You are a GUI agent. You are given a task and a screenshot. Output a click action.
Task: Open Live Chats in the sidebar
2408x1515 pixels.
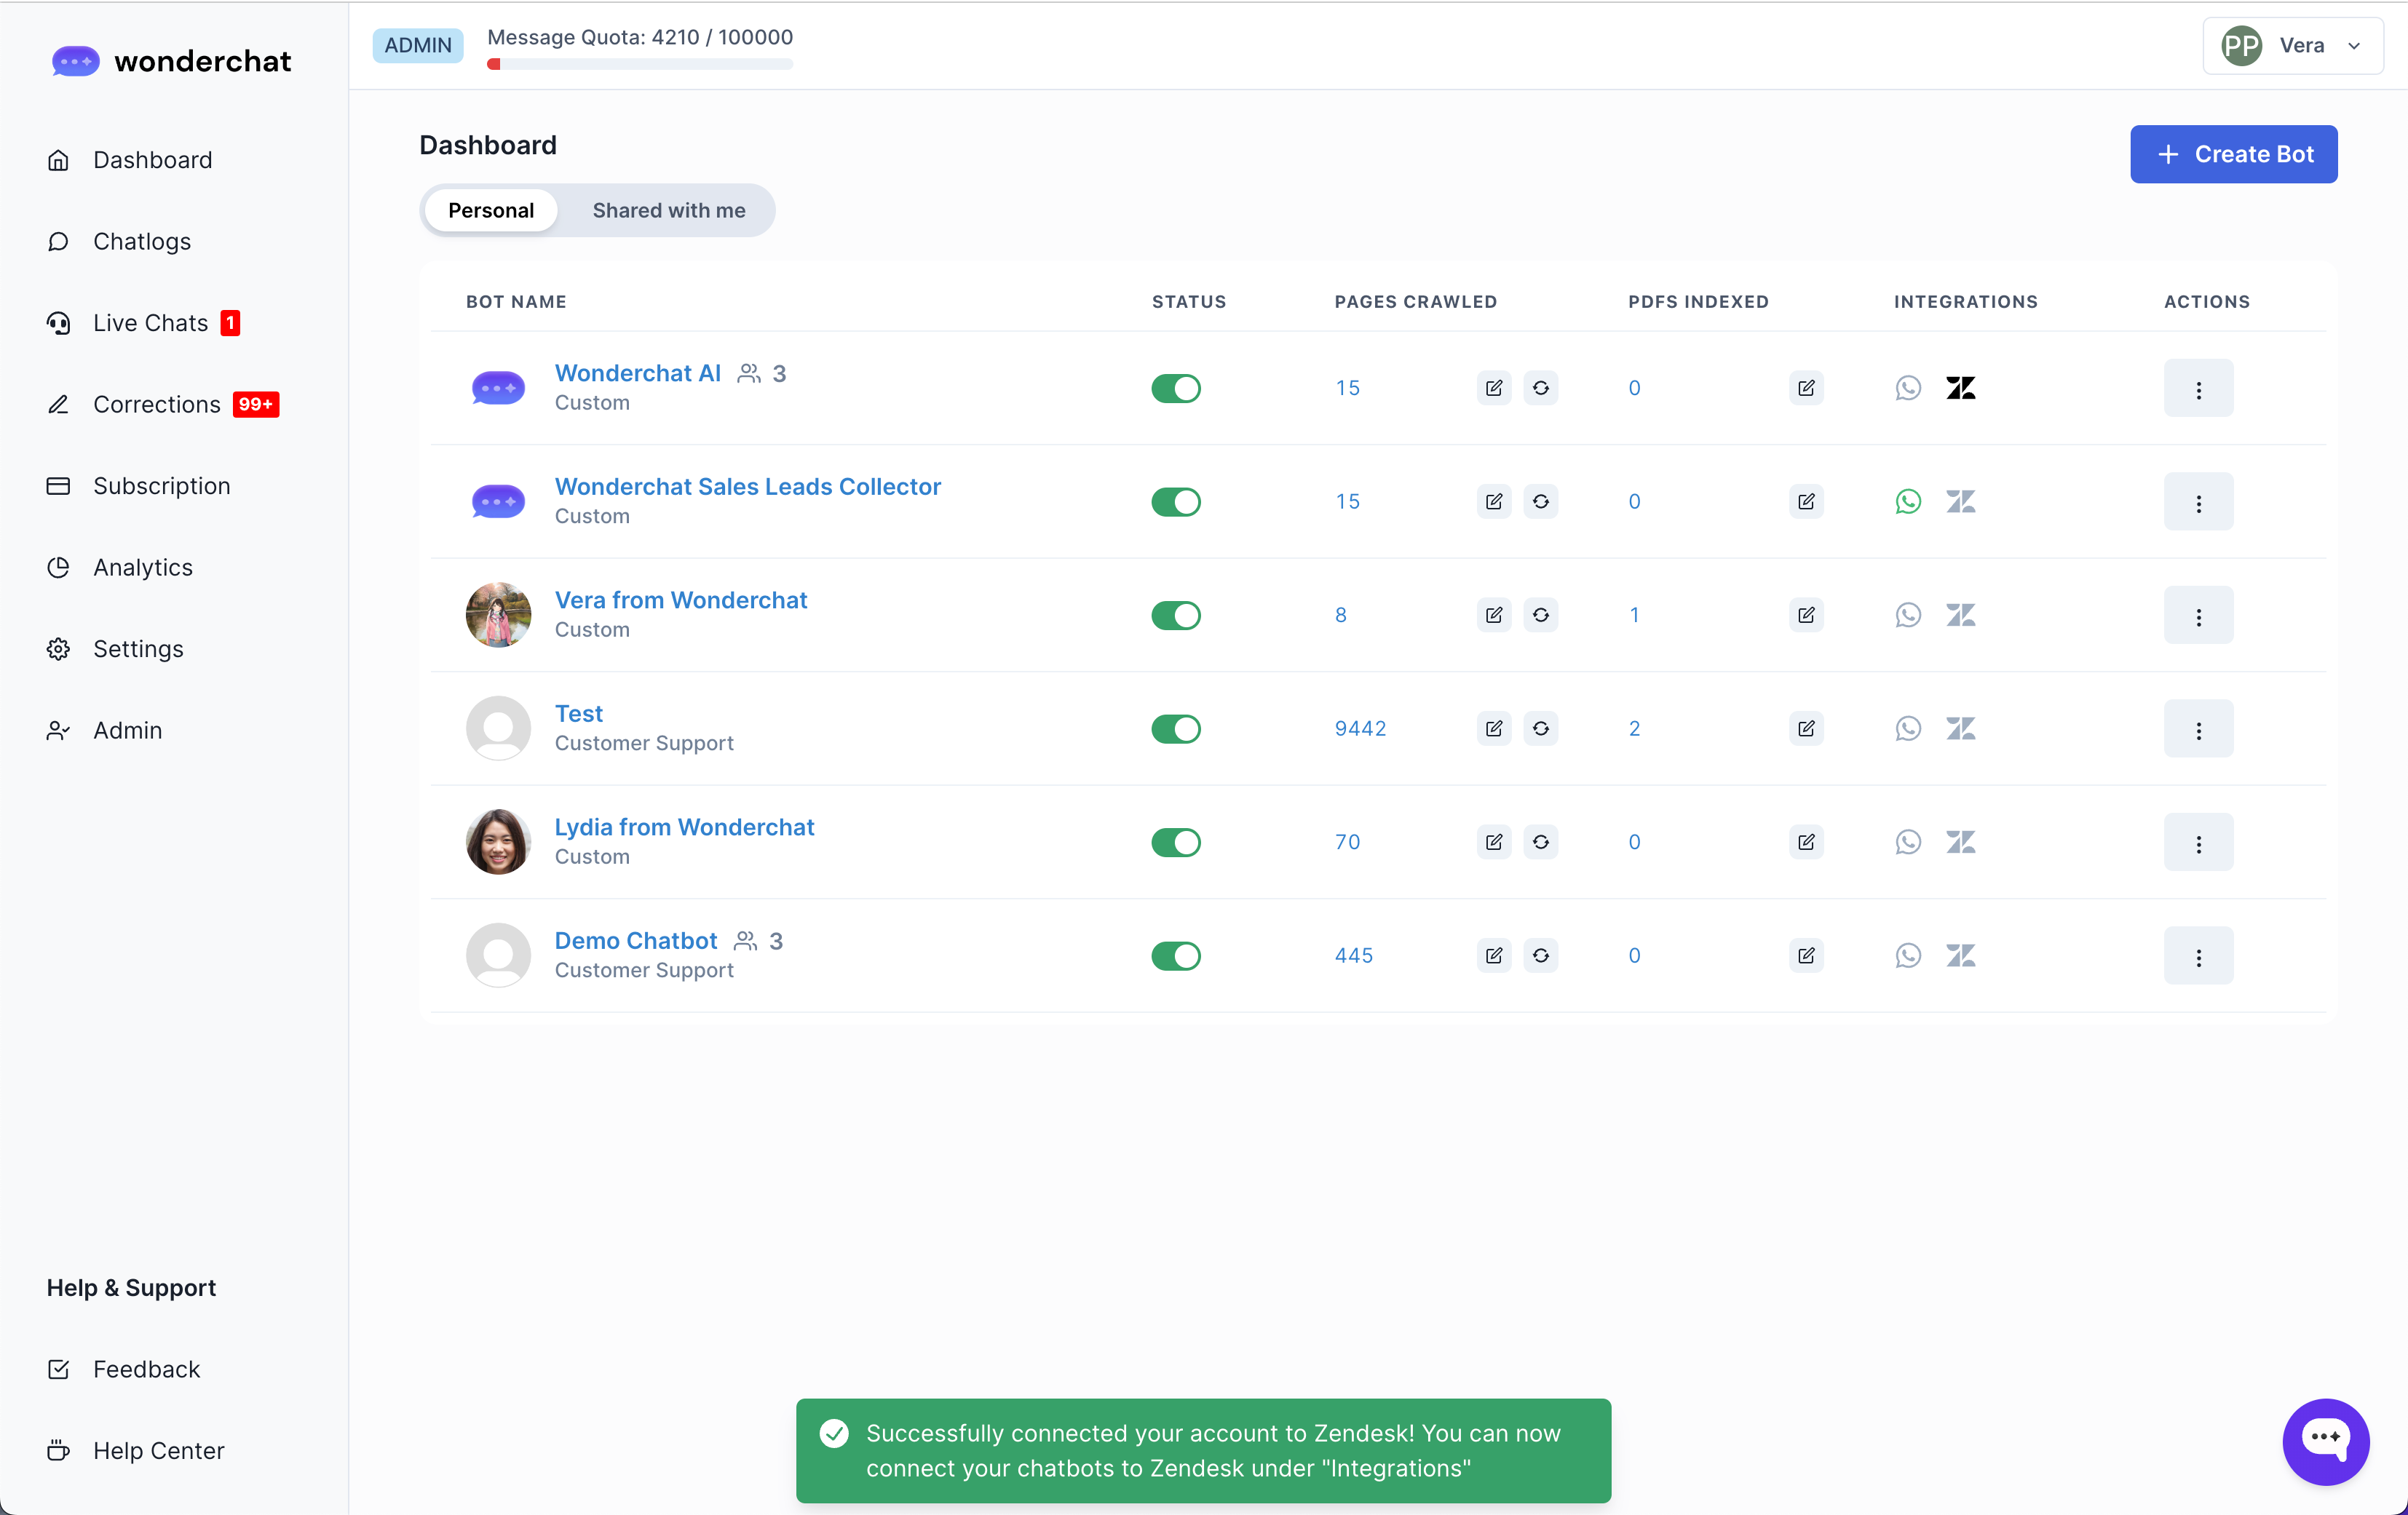point(150,323)
